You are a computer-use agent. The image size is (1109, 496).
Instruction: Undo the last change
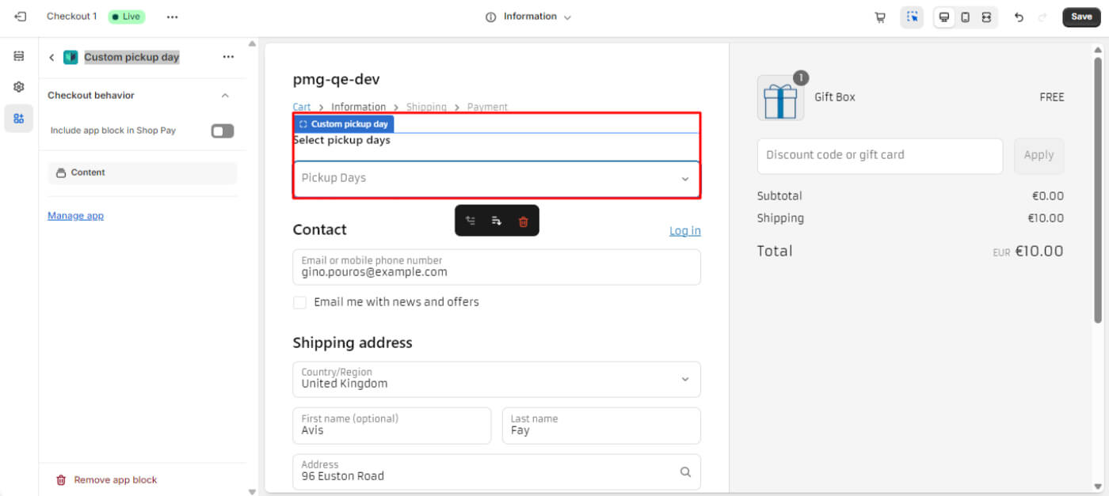click(x=1019, y=17)
